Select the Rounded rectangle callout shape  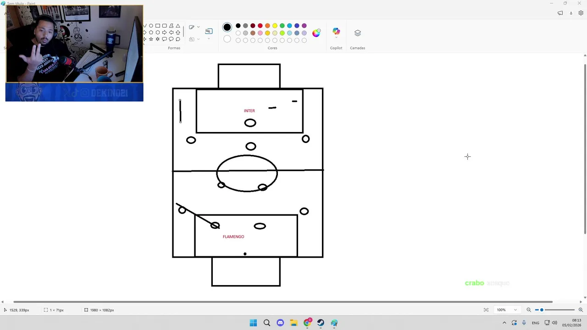click(x=165, y=39)
